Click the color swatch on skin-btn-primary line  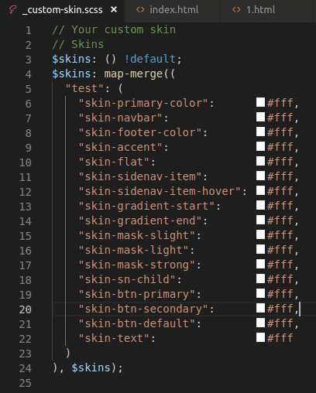pos(260,293)
